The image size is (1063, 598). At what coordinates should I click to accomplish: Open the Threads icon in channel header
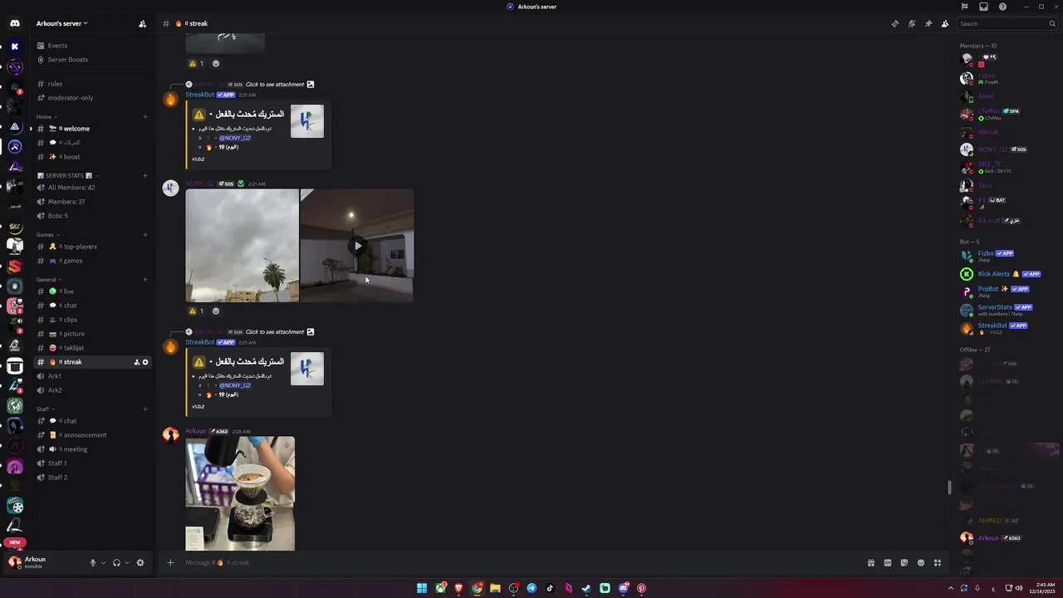coord(894,23)
